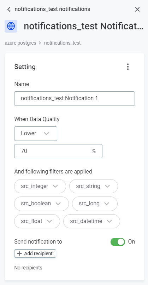Open the notifications_test breadcrumb link

63,43
